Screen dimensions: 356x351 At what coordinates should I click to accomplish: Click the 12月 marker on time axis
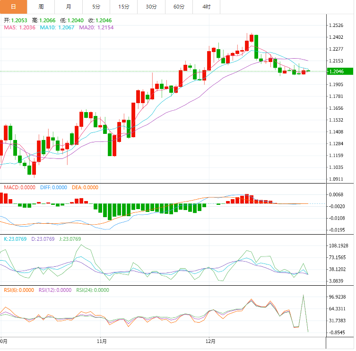click(210, 341)
